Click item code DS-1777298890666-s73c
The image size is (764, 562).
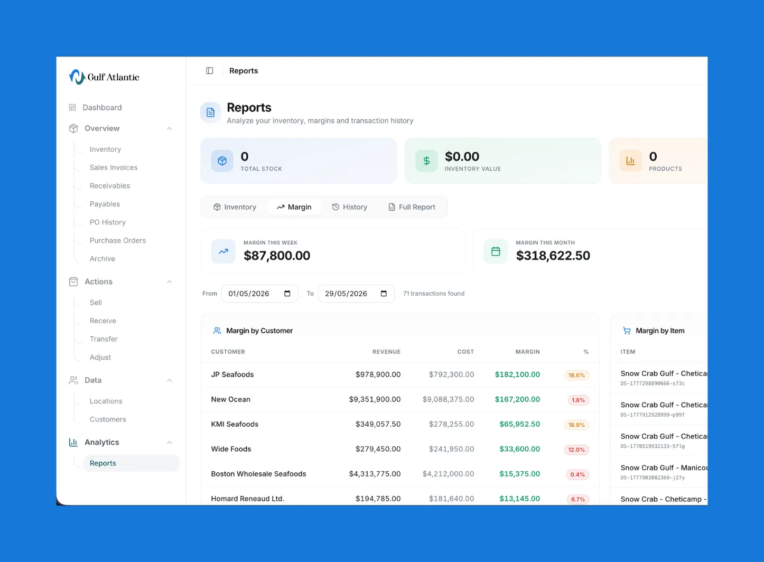pyautogui.click(x=653, y=383)
